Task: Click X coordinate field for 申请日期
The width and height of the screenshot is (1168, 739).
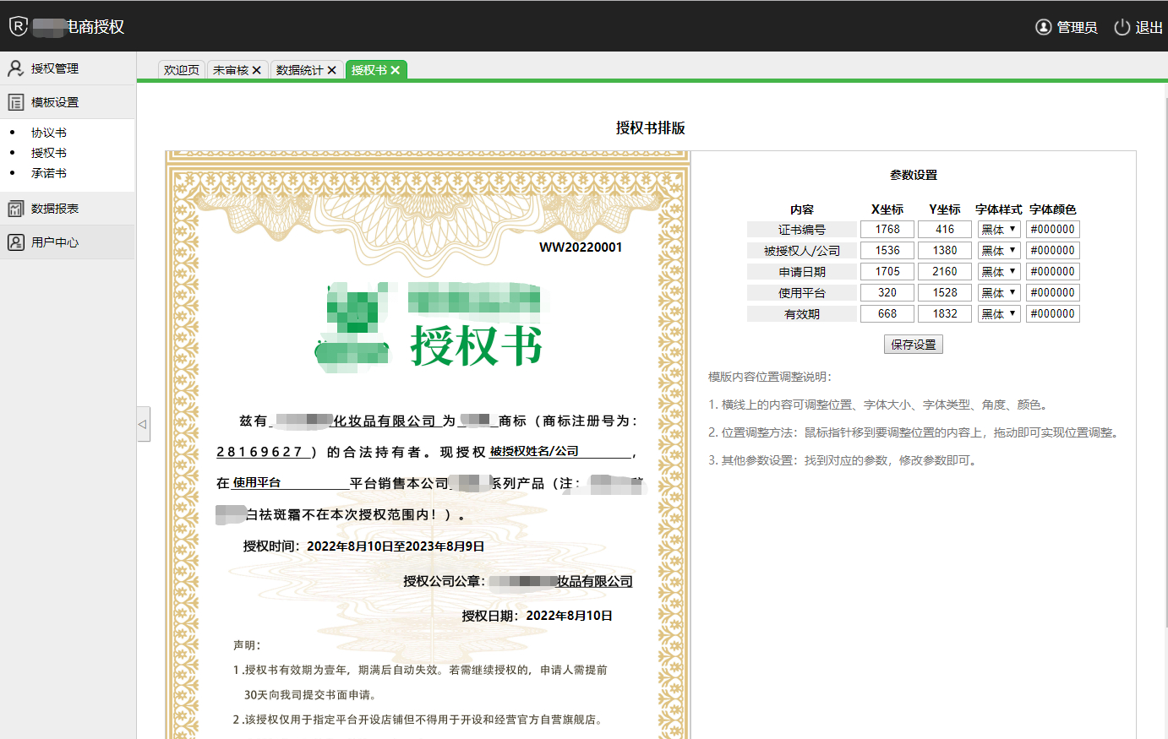Action: 887,271
